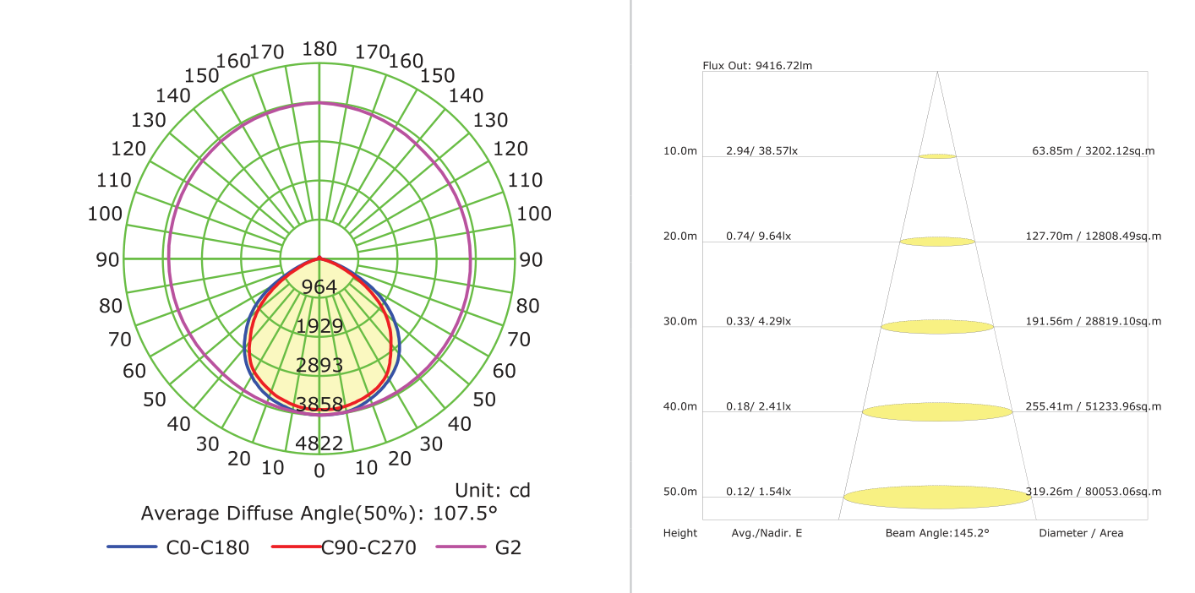
Task: Click the 0.74/ 9.64lx illuminance value
Action: point(759,236)
